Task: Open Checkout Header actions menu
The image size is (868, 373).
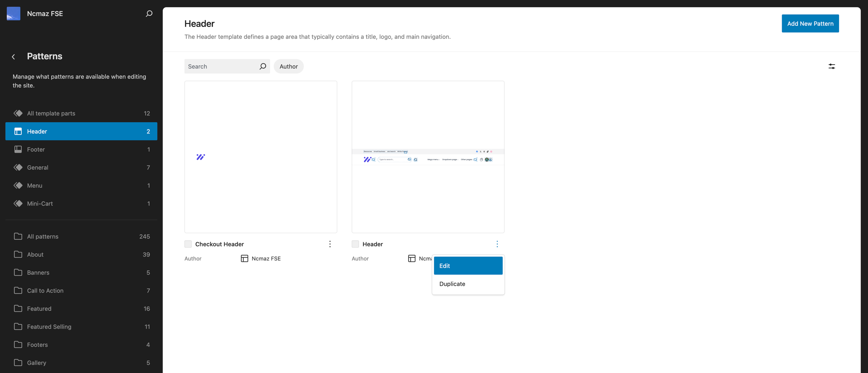Action: coord(330,244)
